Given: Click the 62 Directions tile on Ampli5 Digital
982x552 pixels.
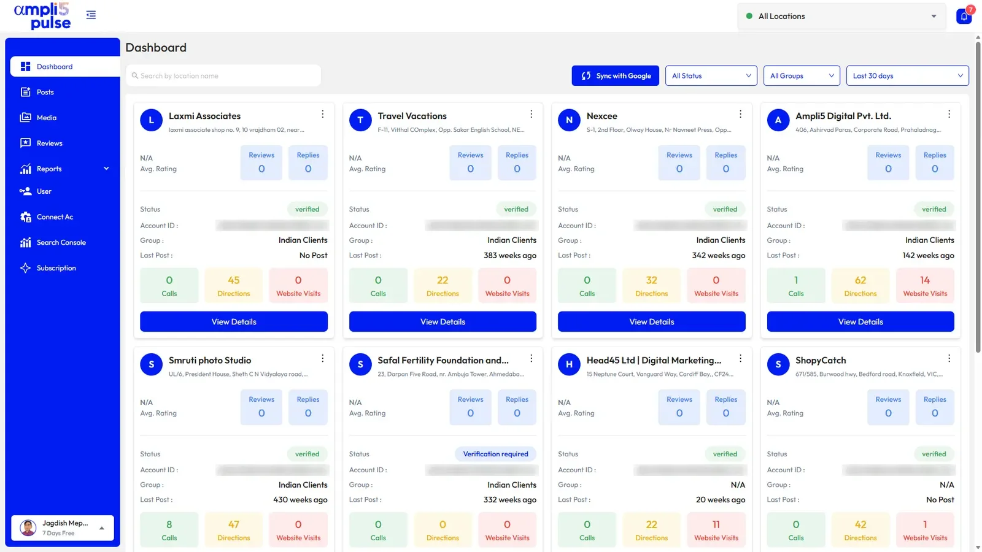Looking at the screenshot, I should 860,286.
